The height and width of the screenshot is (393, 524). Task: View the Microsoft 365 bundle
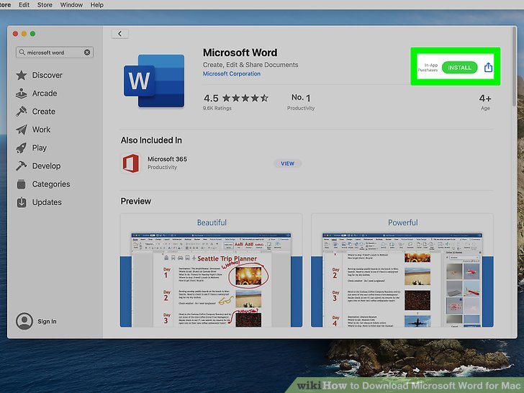point(287,163)
